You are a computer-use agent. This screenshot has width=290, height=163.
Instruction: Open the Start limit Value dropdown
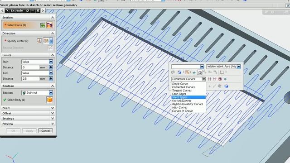tap(51, 62)
